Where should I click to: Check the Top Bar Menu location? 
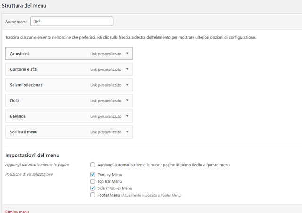pyautogui.click(x=92, y=181)
